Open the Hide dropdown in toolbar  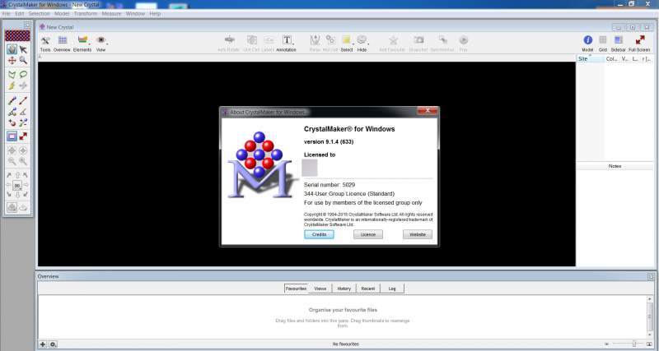[x=362, y=44]
